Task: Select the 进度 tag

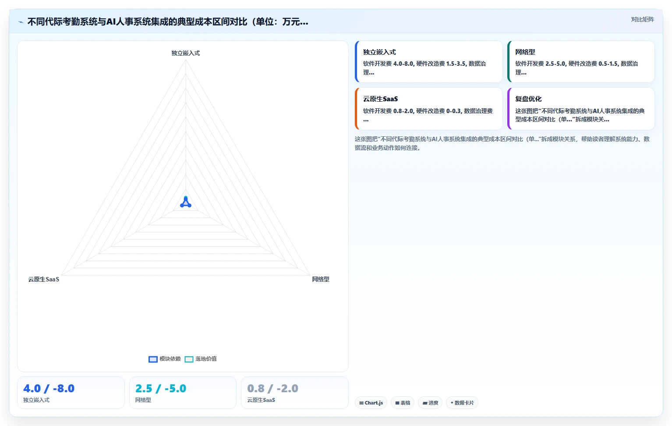Action: point(430,403)
